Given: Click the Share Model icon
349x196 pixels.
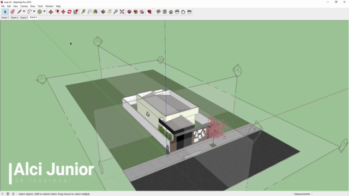Looking at the screenshot, I should click(x=136, y=12).
